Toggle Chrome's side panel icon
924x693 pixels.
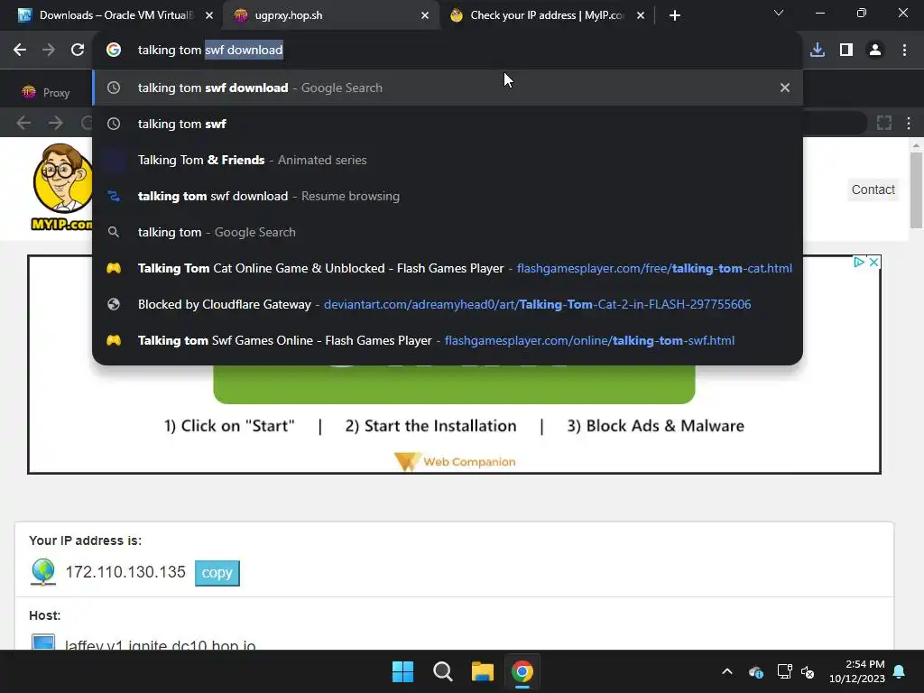click(x=846, y=51)
